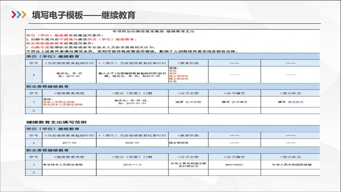341x192 pixels.
Task: Click the blue 证书编号 text after 填写
Action: [239, 102]
